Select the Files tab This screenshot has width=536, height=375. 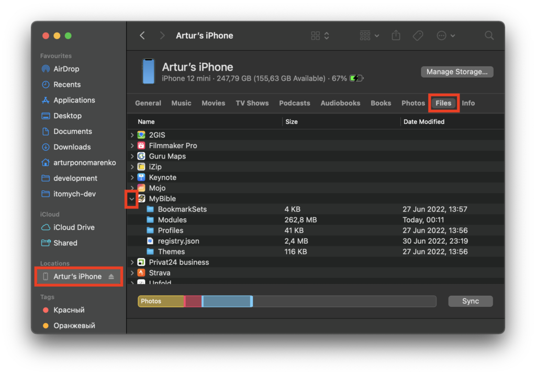[443, 103]
